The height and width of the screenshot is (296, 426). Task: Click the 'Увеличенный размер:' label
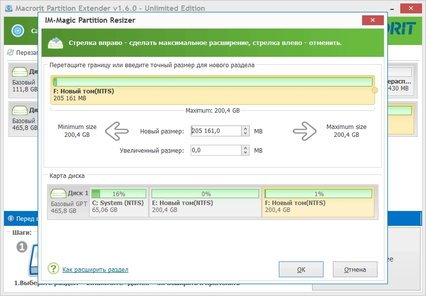coord(152,150)
